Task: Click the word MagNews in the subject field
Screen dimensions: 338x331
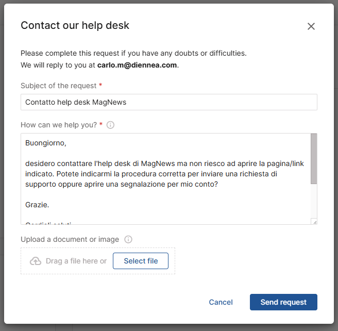Action: click(x=109, y=102)
